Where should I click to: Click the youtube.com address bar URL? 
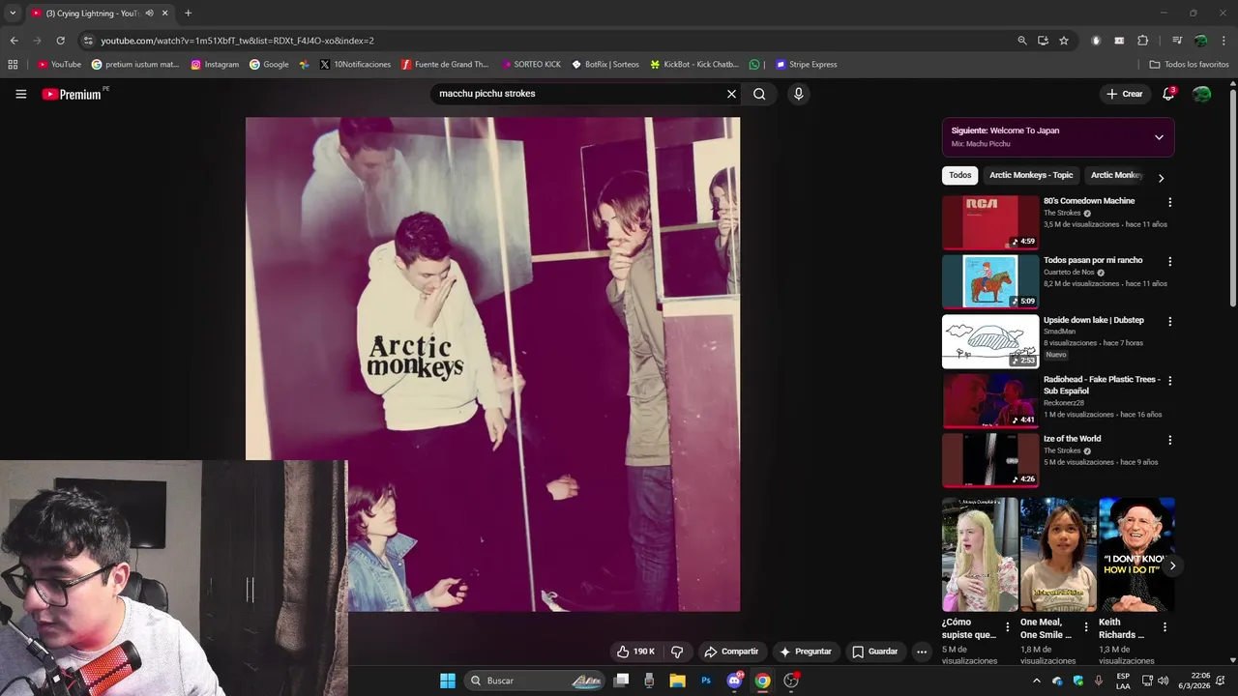coord(237,41)
